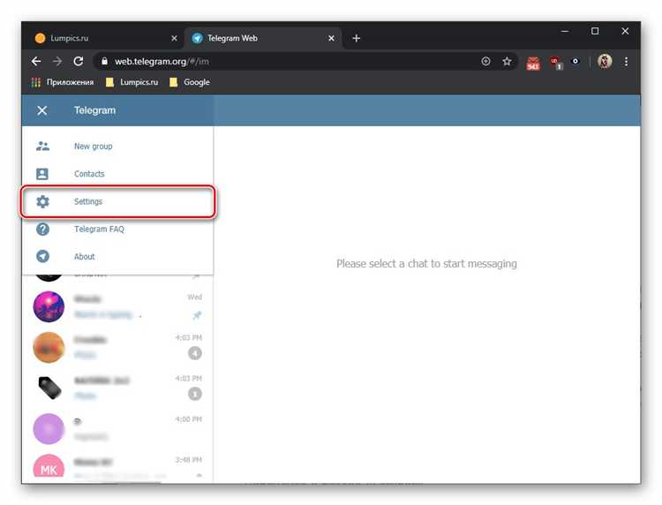Open the chat with purple sunset avatar
This screenshot has height=505, width=662.
117,306
